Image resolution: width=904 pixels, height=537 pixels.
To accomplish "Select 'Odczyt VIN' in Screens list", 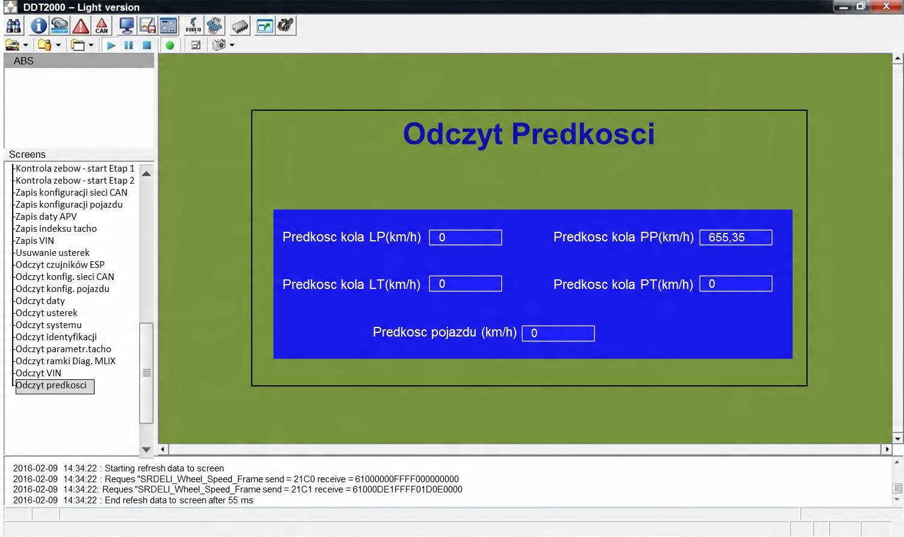I will [39, 373].
